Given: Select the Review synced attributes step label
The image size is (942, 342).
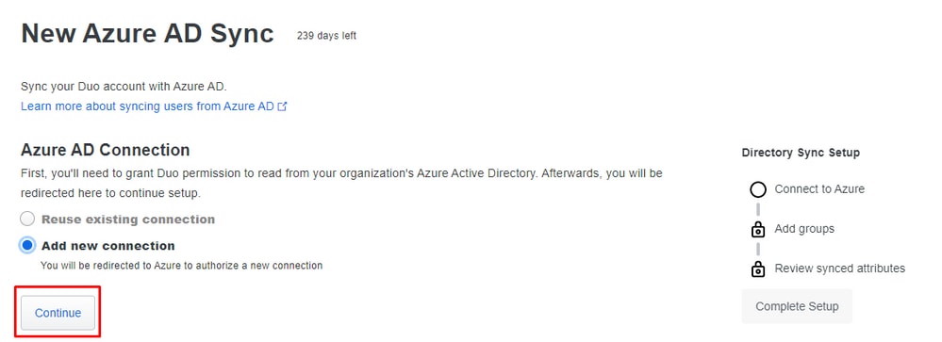Looking at the screenshot, I should coord(840,269).
